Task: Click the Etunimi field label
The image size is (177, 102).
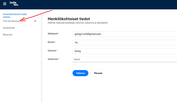Action: [x=52, y=42]
